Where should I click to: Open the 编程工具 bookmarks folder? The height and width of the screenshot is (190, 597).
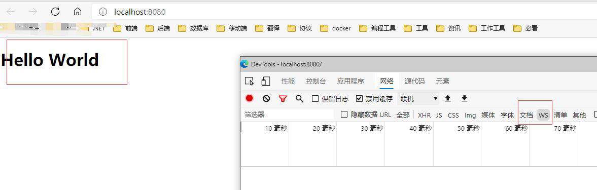tap(377, 28)
